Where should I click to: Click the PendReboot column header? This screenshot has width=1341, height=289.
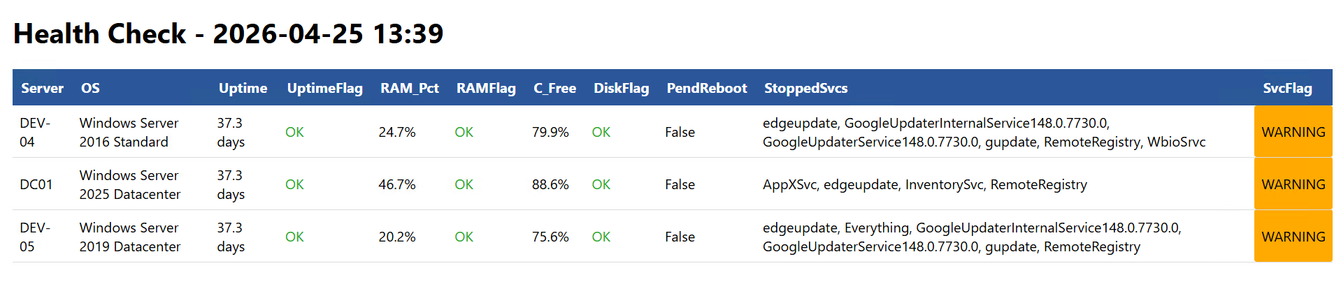[x=706, y=88]
